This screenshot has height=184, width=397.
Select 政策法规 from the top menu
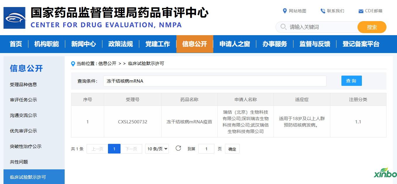pyautogui.click(x=121, y=44)
